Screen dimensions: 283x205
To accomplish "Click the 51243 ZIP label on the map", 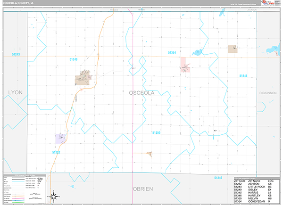I will point(16,54).
